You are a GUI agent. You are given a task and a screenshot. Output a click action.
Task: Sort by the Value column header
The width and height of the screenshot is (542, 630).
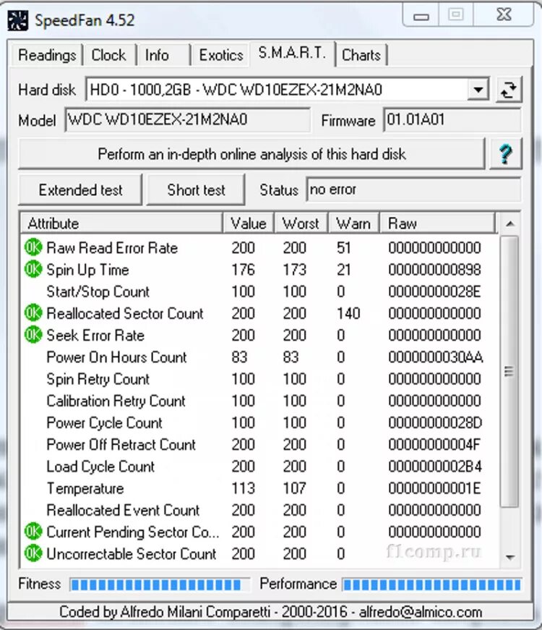click(248, 224)
